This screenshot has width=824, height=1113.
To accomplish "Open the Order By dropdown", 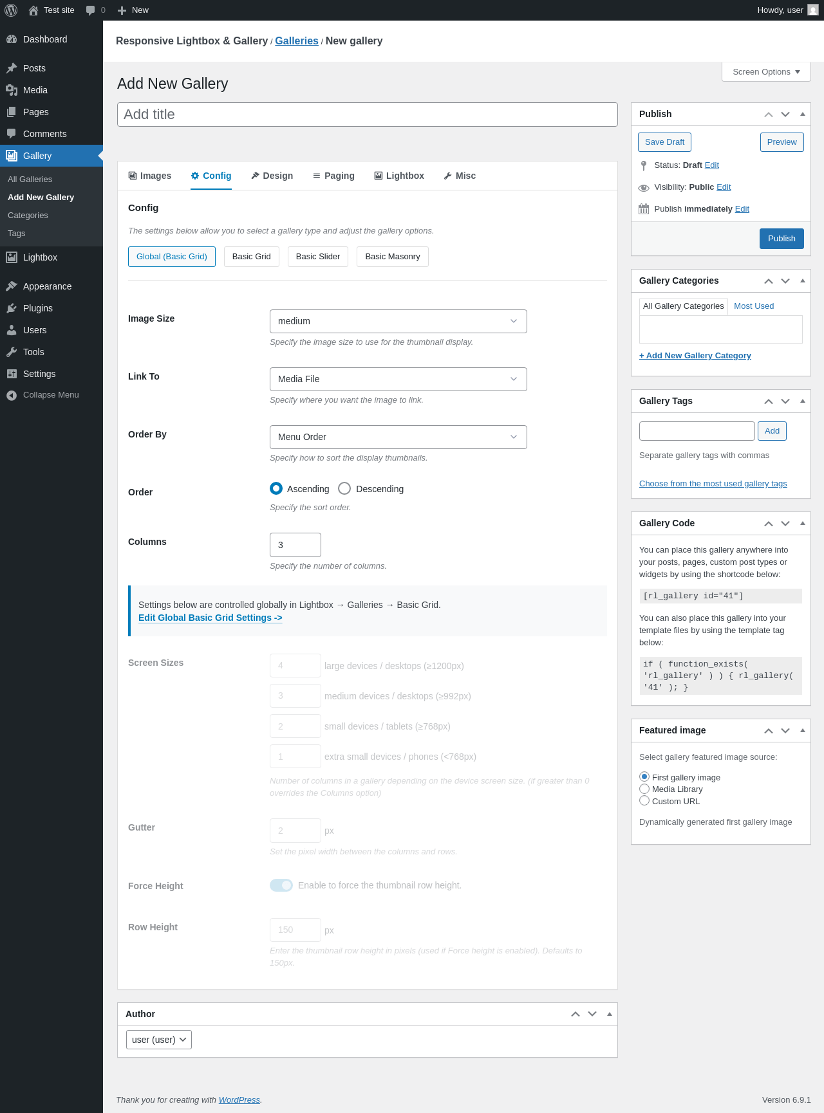I will pyautogui.click(x=398, y=437).
